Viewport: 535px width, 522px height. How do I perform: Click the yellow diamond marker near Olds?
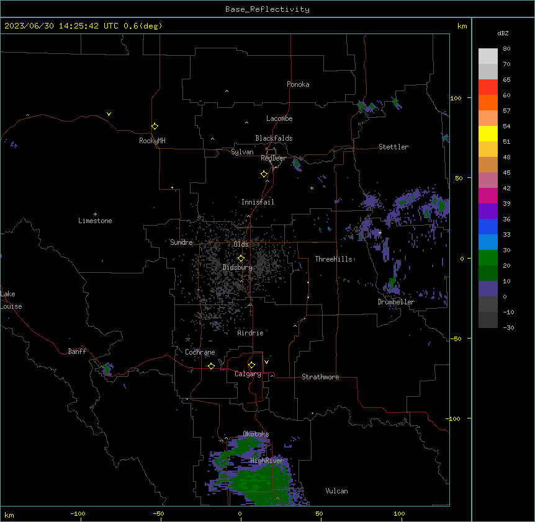[241, 259]
